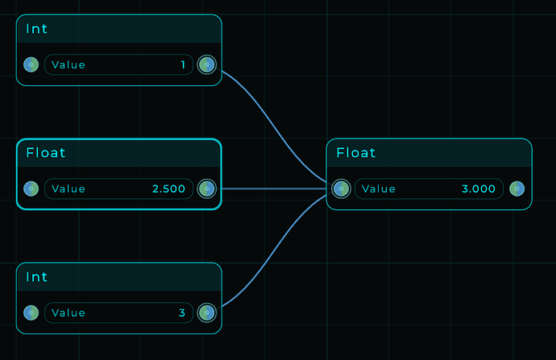Select the bottom Int node by its header

119,277
